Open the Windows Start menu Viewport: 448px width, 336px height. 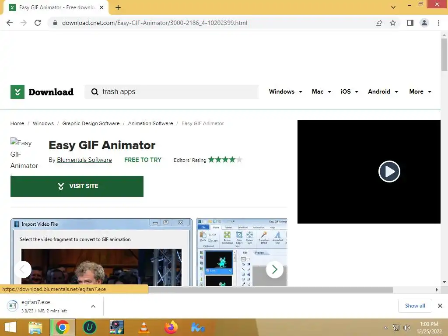pos(10,327)
